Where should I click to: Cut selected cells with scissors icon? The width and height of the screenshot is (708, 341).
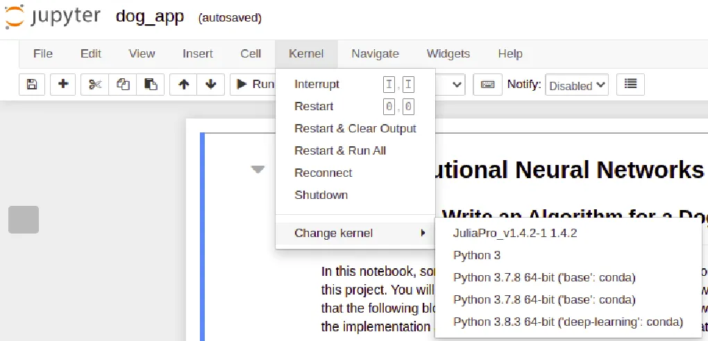point(95,85)
